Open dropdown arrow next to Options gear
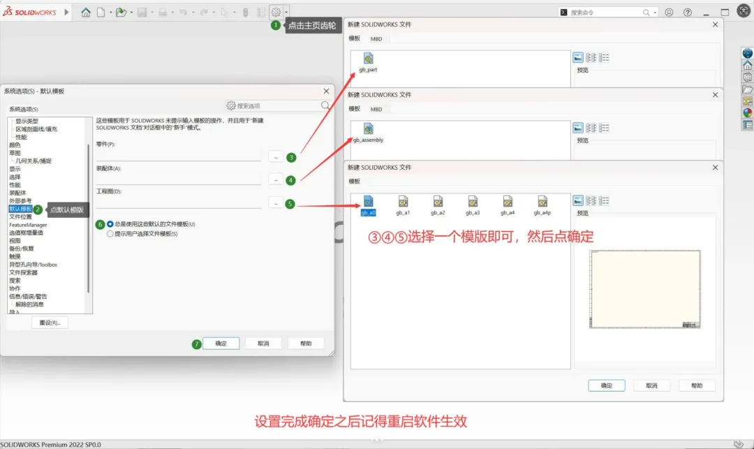This screenshot has width=754, height=449. tap(286, 12)
